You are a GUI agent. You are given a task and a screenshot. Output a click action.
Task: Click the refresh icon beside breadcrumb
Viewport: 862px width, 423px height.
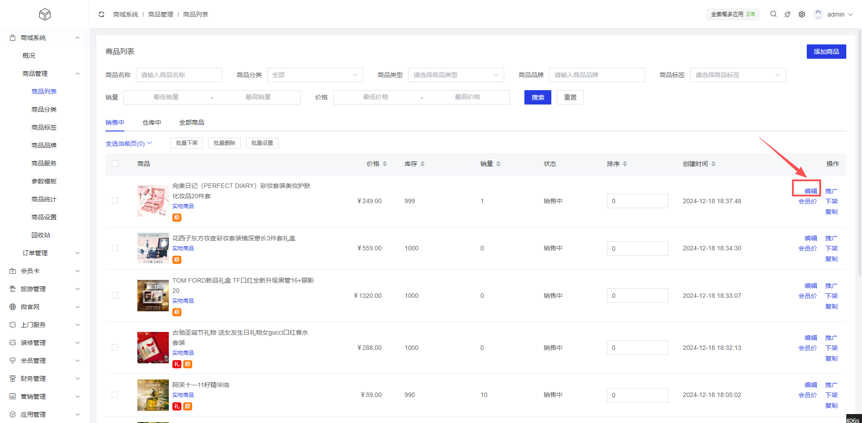[x=101, y=14]
